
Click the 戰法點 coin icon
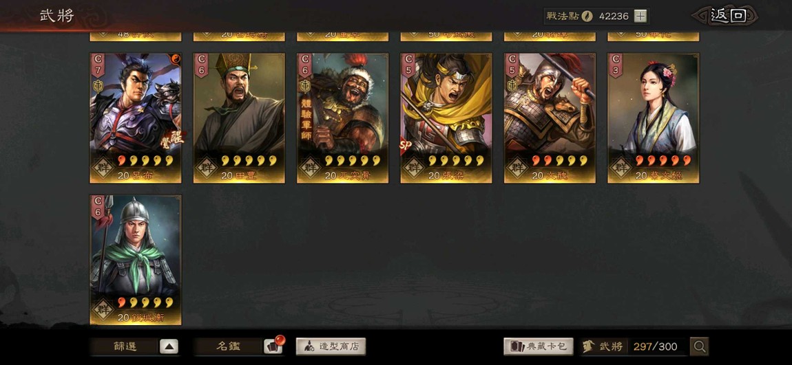pos(587,16)
